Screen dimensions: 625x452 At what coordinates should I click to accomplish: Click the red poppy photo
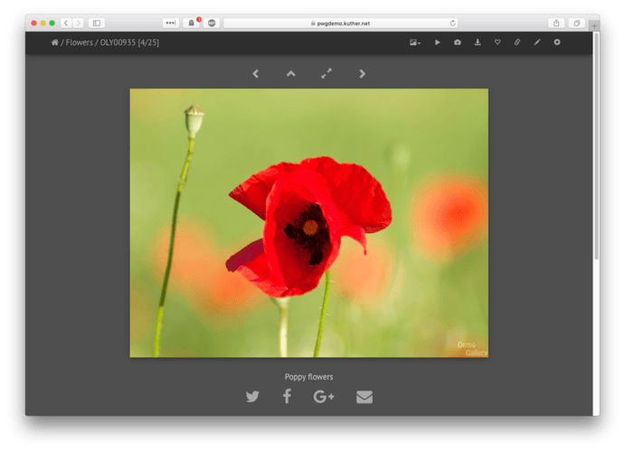tap(308, 222)
